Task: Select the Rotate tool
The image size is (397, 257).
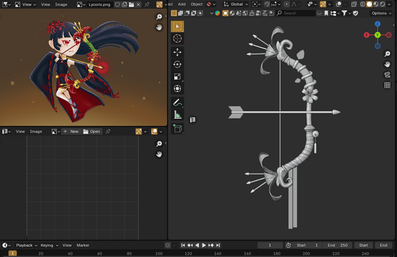Action: tap(177, 65)
